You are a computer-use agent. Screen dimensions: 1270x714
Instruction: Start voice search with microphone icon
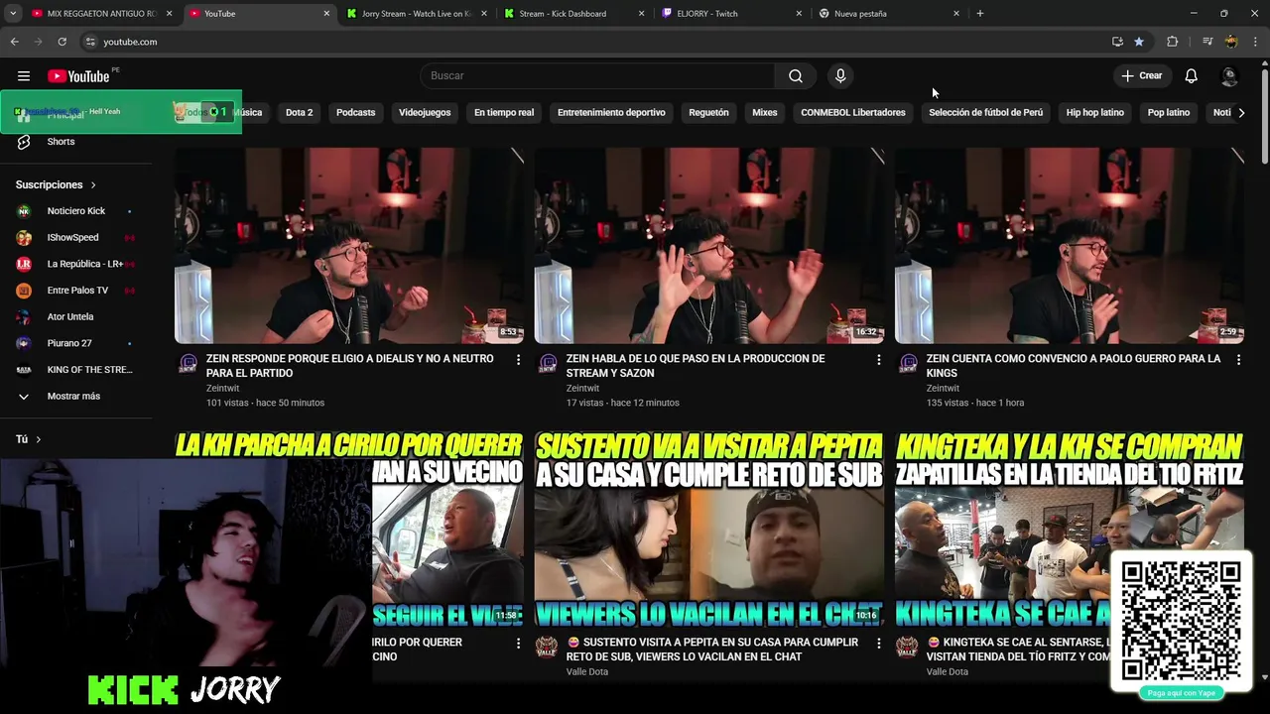[x=840, y=75]
